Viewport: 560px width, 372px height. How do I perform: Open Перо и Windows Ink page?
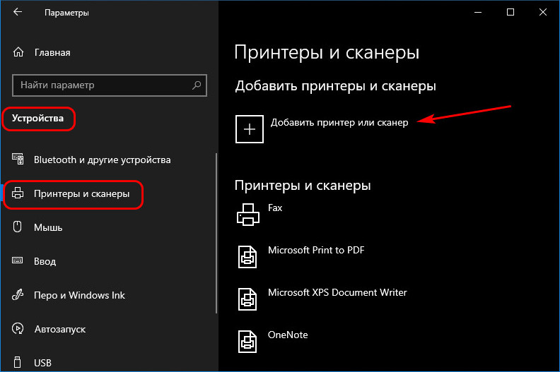click(x=79, y=295)
